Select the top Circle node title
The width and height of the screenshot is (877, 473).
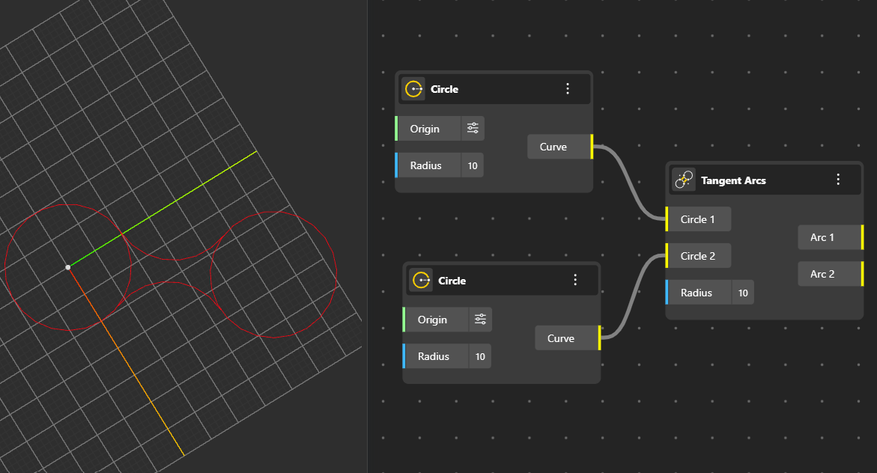pos(445,89)
